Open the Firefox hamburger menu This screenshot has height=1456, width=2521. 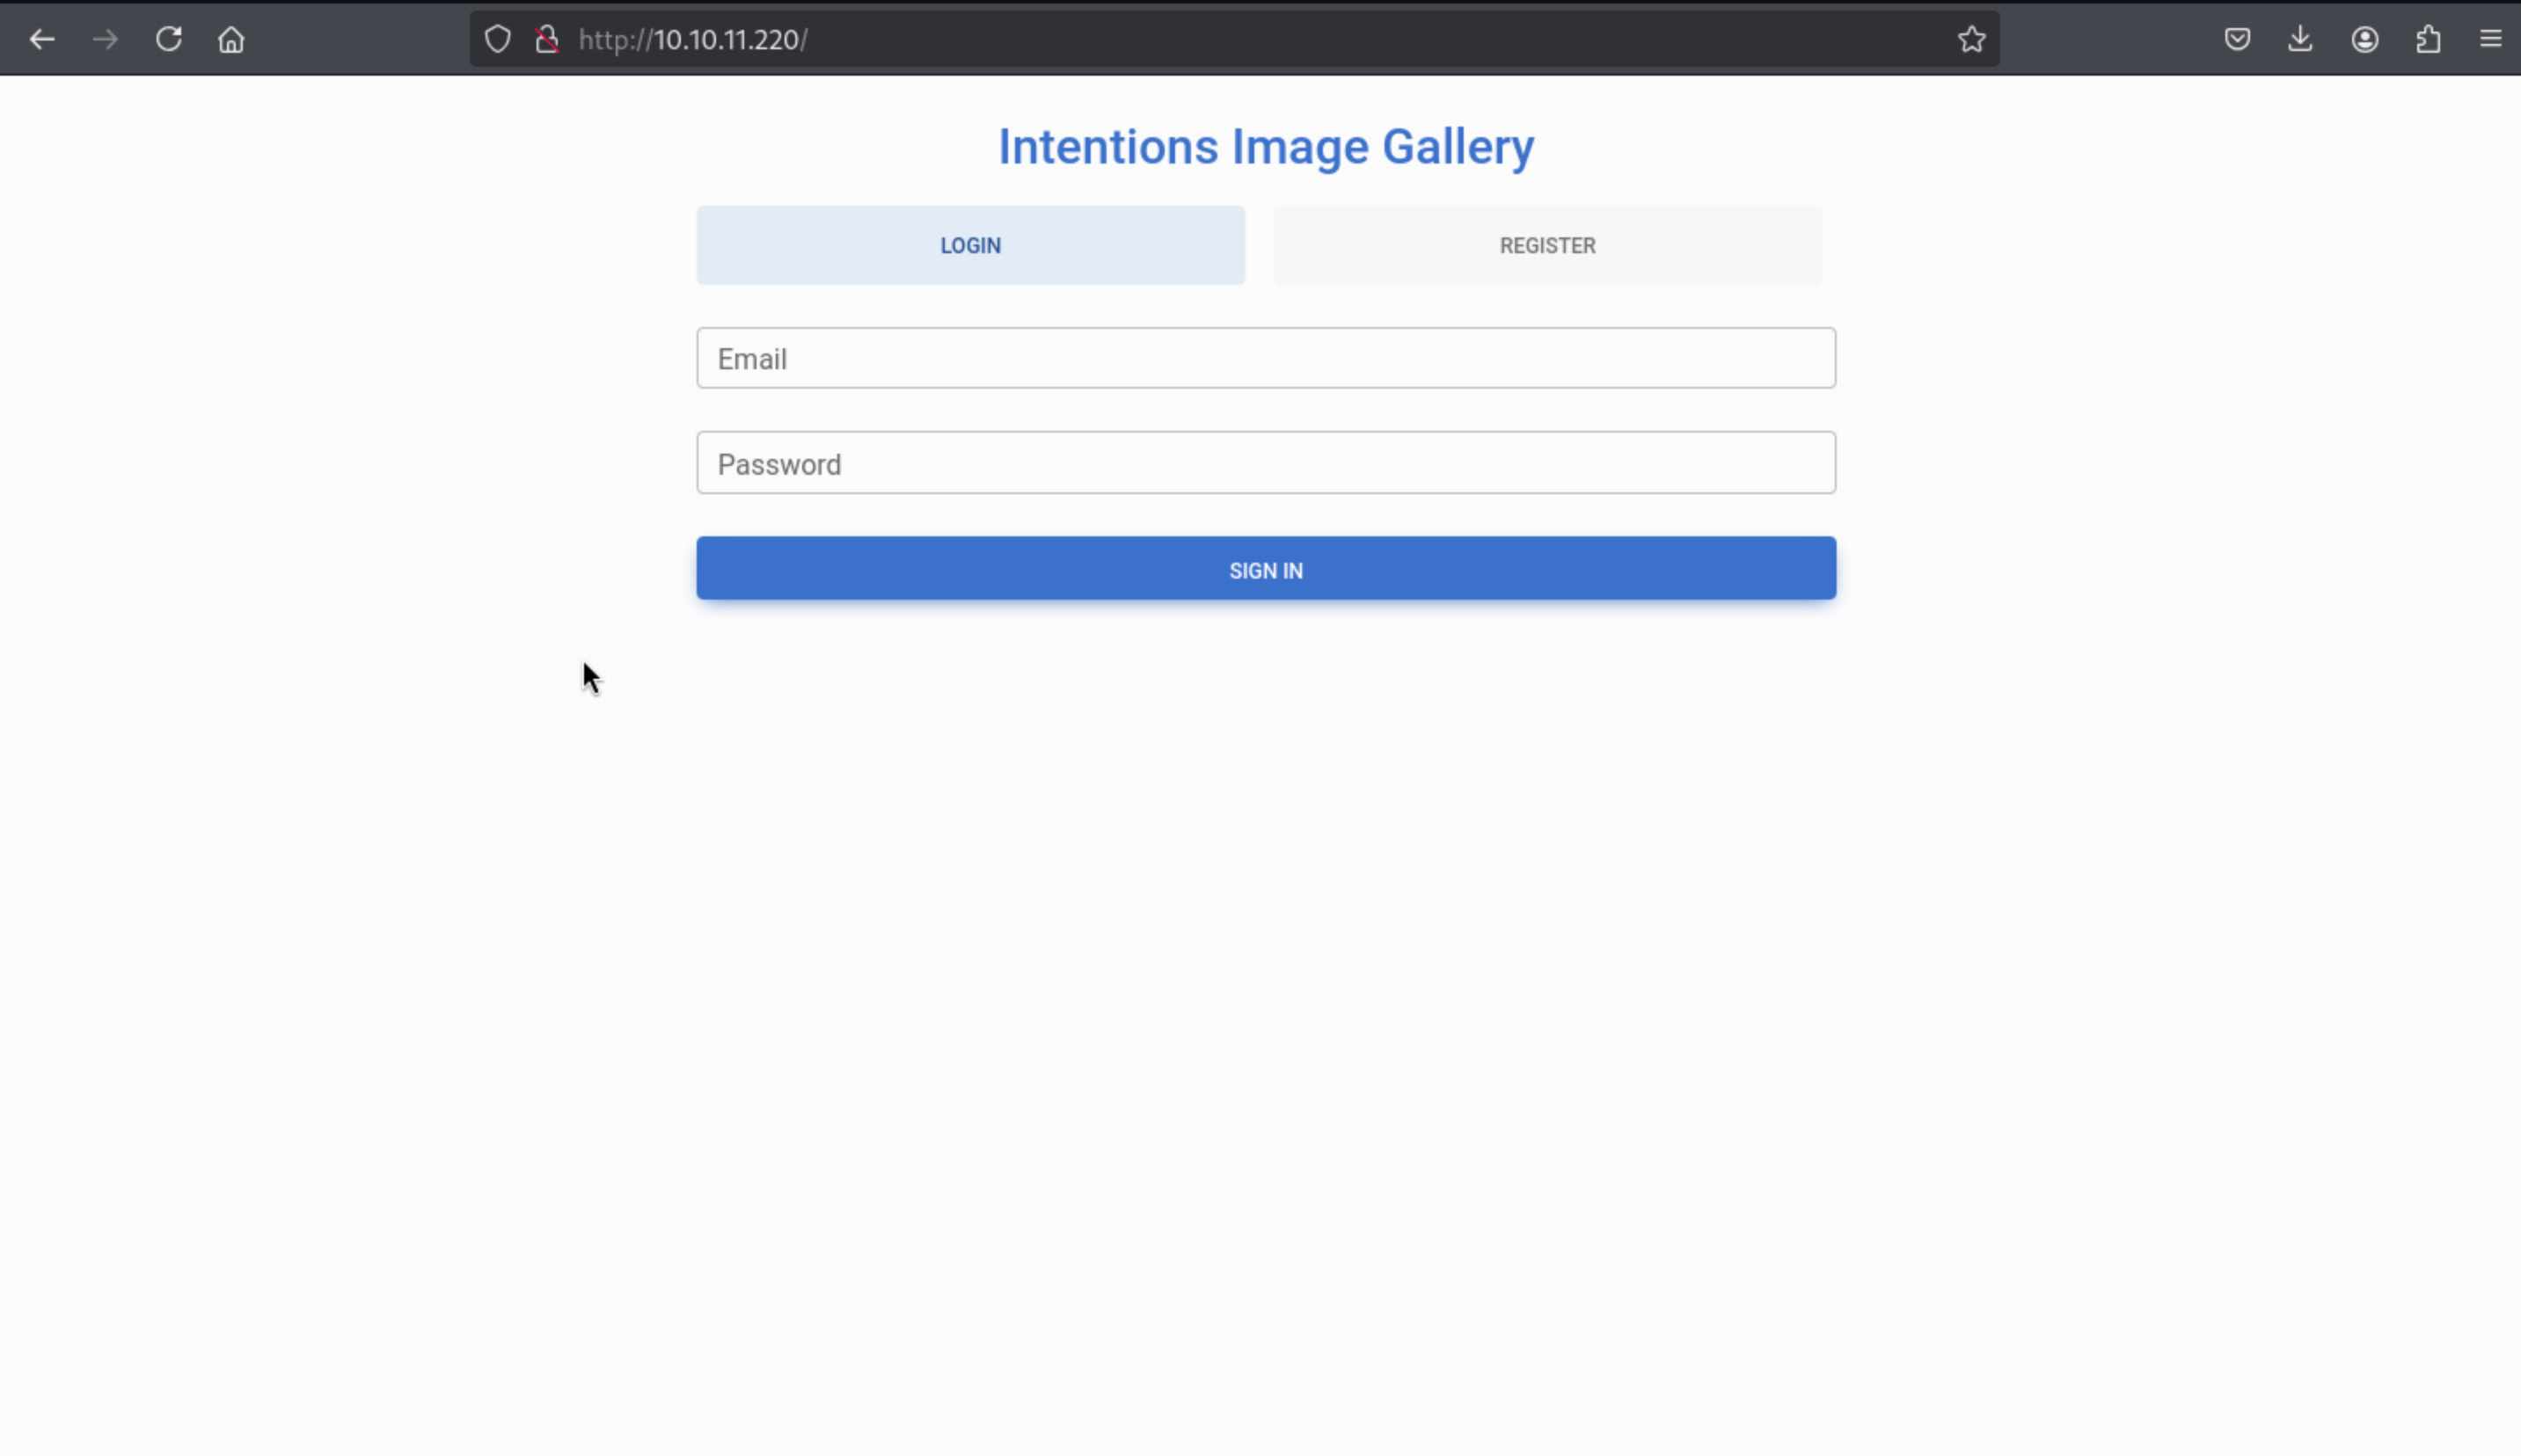pos(2490,39)
